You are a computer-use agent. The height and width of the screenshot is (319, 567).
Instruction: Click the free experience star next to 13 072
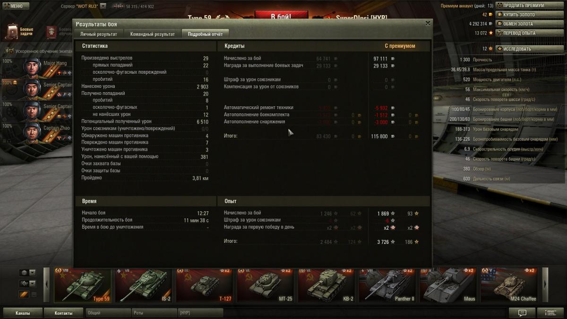490,33
